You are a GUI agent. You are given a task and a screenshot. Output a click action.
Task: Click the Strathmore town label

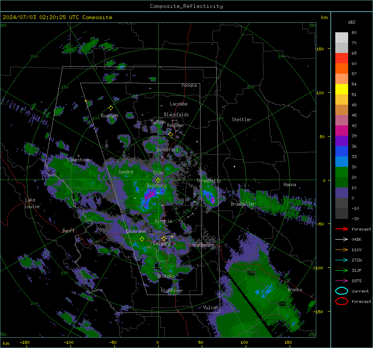201,245
